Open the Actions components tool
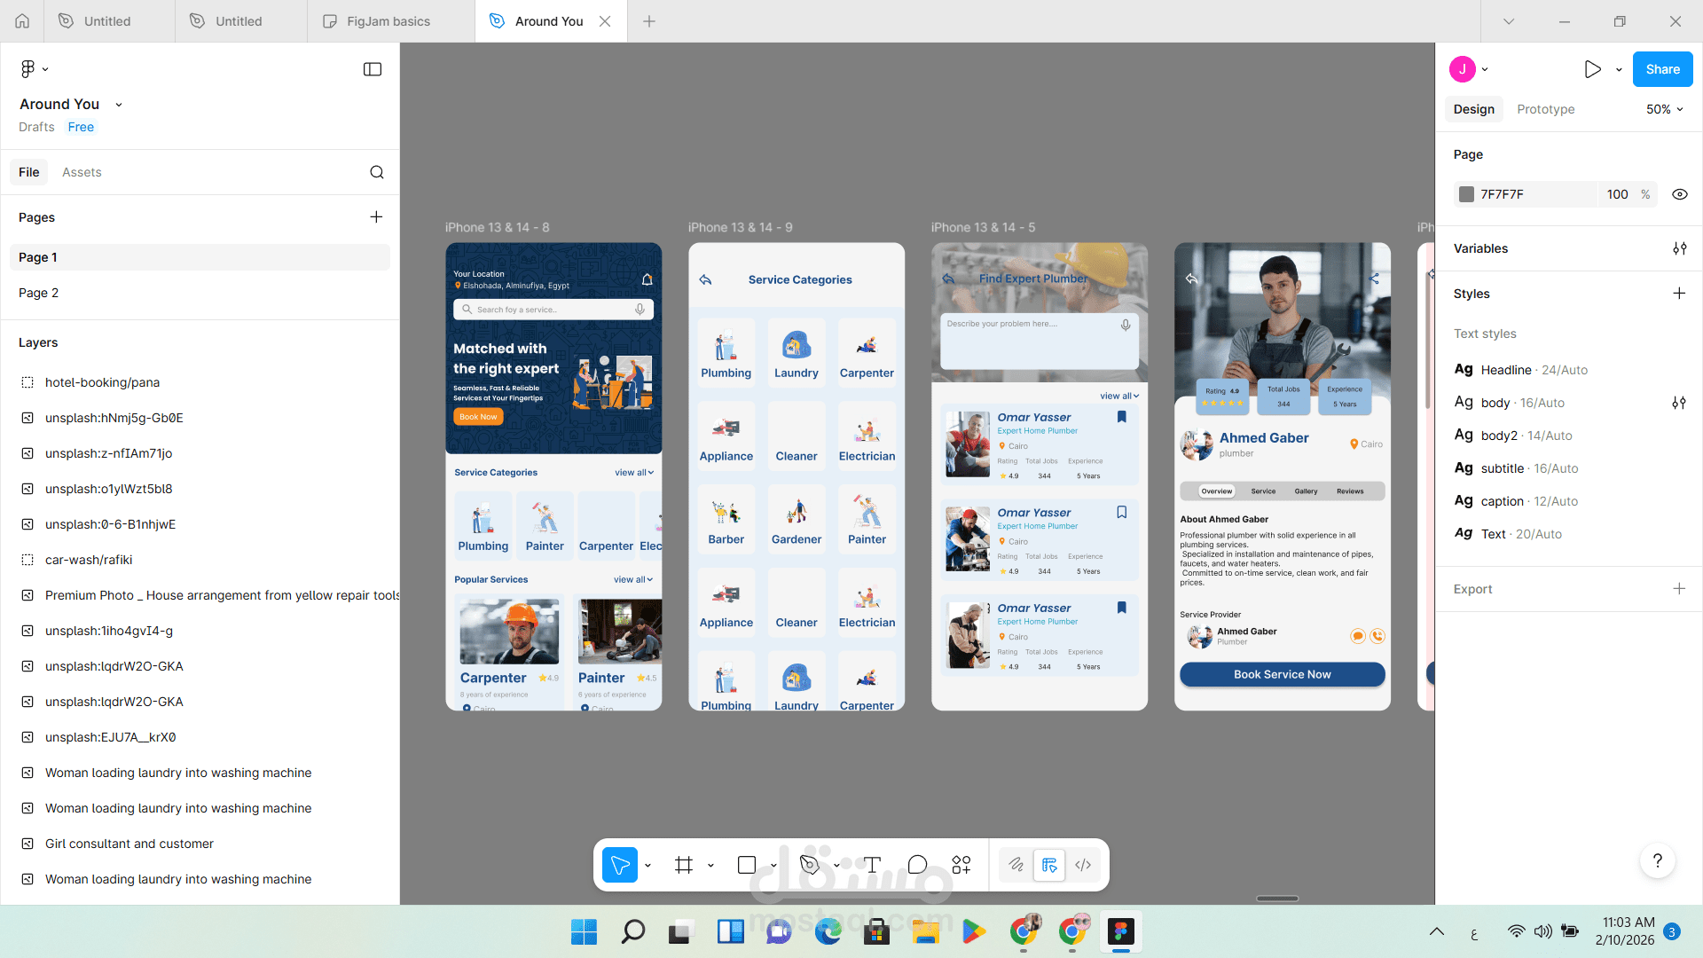The width and height of the screenshot is (1703, 958). point(961,865)
